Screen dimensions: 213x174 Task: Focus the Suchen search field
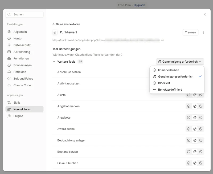24,14
